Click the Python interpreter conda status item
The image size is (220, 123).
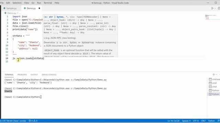13,121
